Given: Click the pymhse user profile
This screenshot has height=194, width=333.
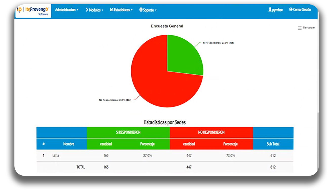Looking at the screenshot, I should 276,10.
